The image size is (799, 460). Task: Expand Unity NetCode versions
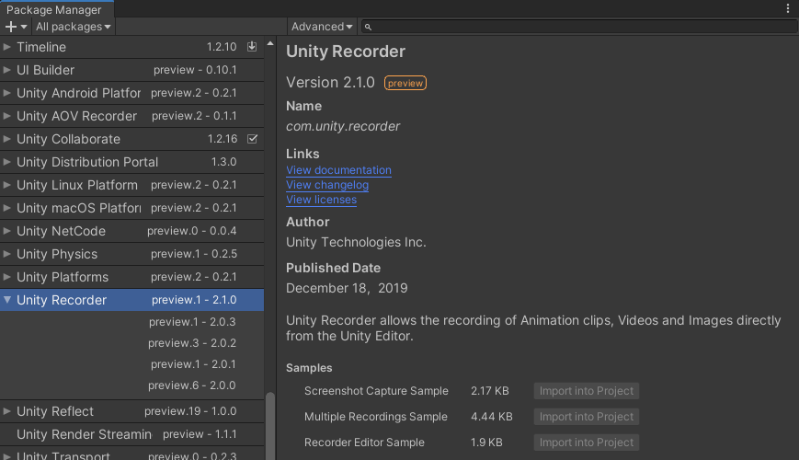(x=7, y=231)
